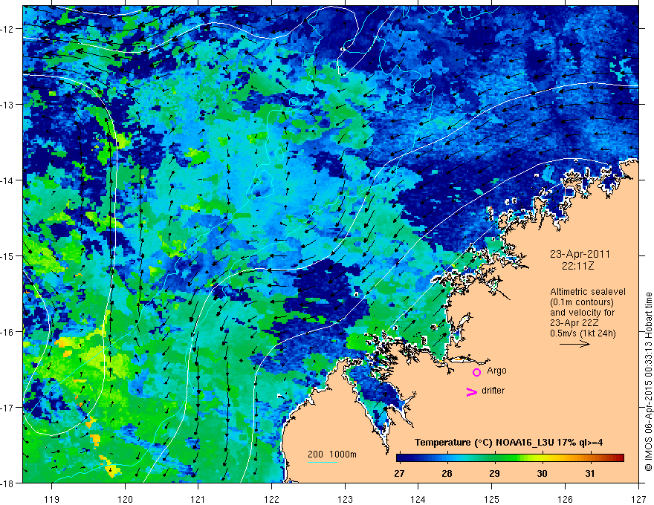Click the latitude axis label -12
654x505 pixels.
click(7, 29)
